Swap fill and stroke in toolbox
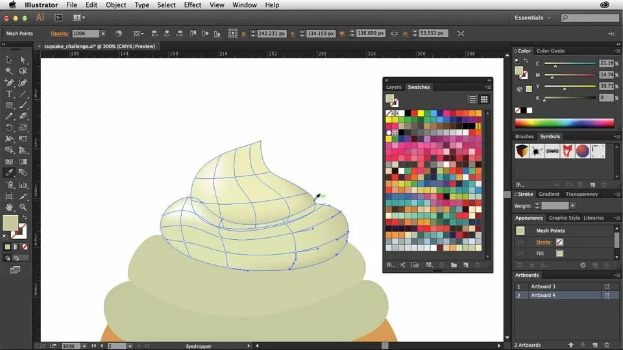The height and width of the screenshot is (350, 623). click(24, 218)
